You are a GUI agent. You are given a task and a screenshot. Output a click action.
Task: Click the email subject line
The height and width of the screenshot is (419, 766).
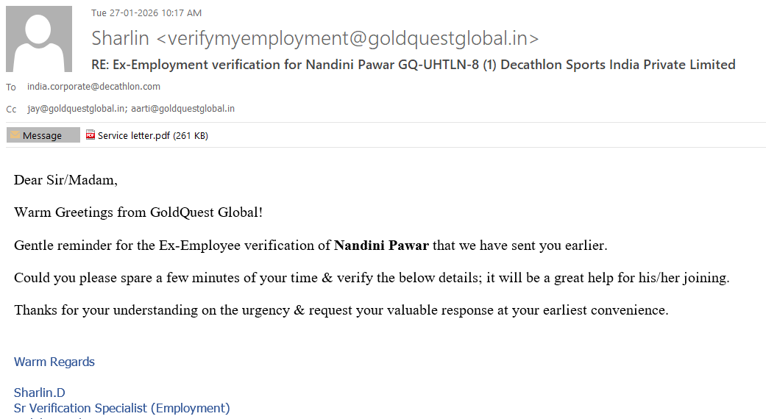(413, 65)
